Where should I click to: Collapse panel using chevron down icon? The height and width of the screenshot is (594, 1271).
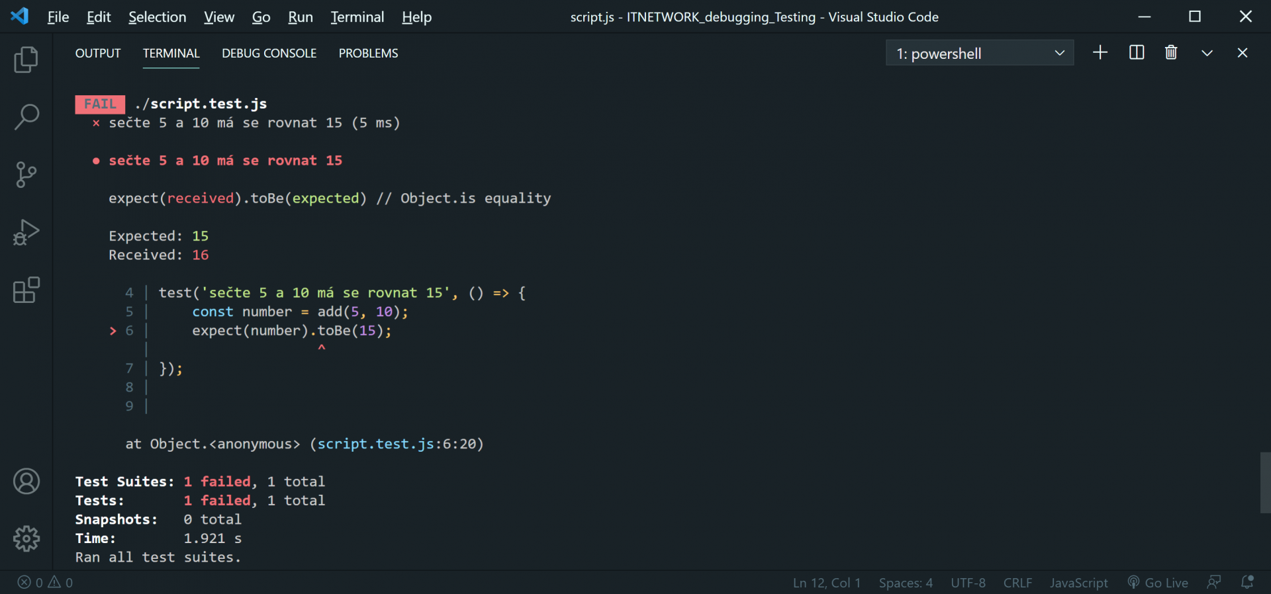[x=1207, y=53]
